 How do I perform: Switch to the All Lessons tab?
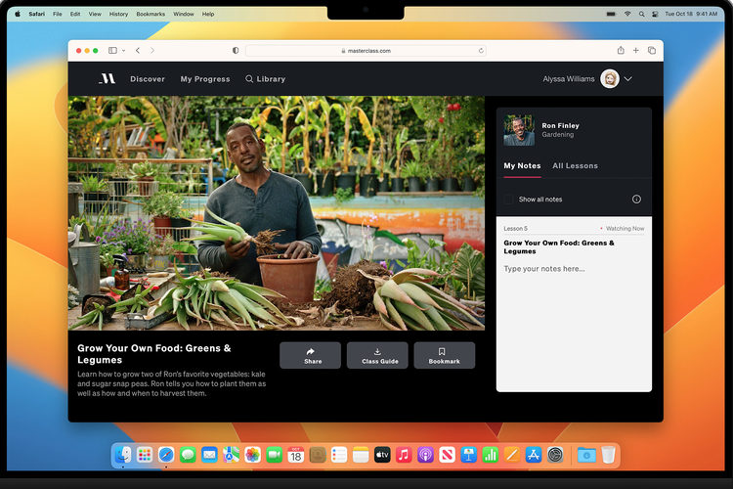point(575,165)
